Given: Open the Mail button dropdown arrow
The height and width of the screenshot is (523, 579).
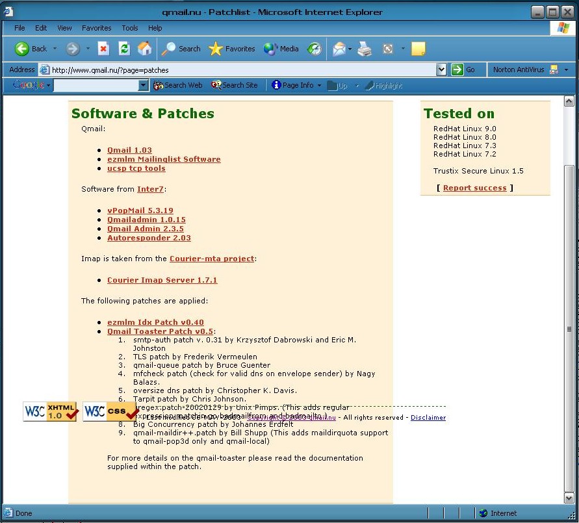Looking at the screenshot, I should pos(350,49).
